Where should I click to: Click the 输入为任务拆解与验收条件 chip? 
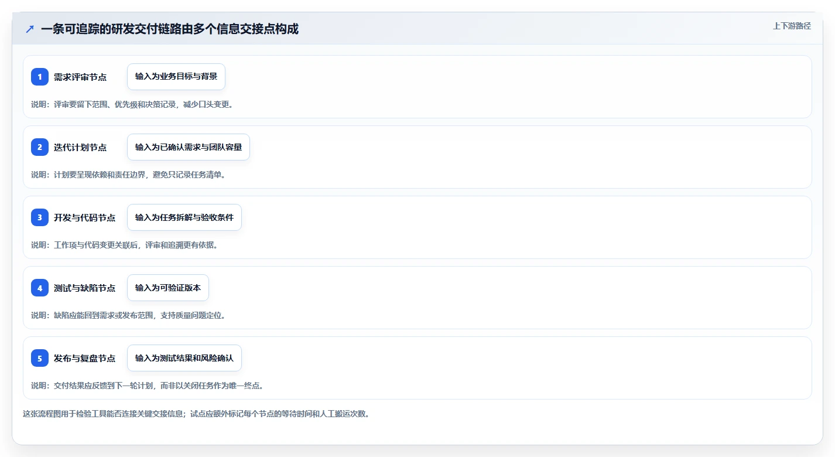[184, 217]
